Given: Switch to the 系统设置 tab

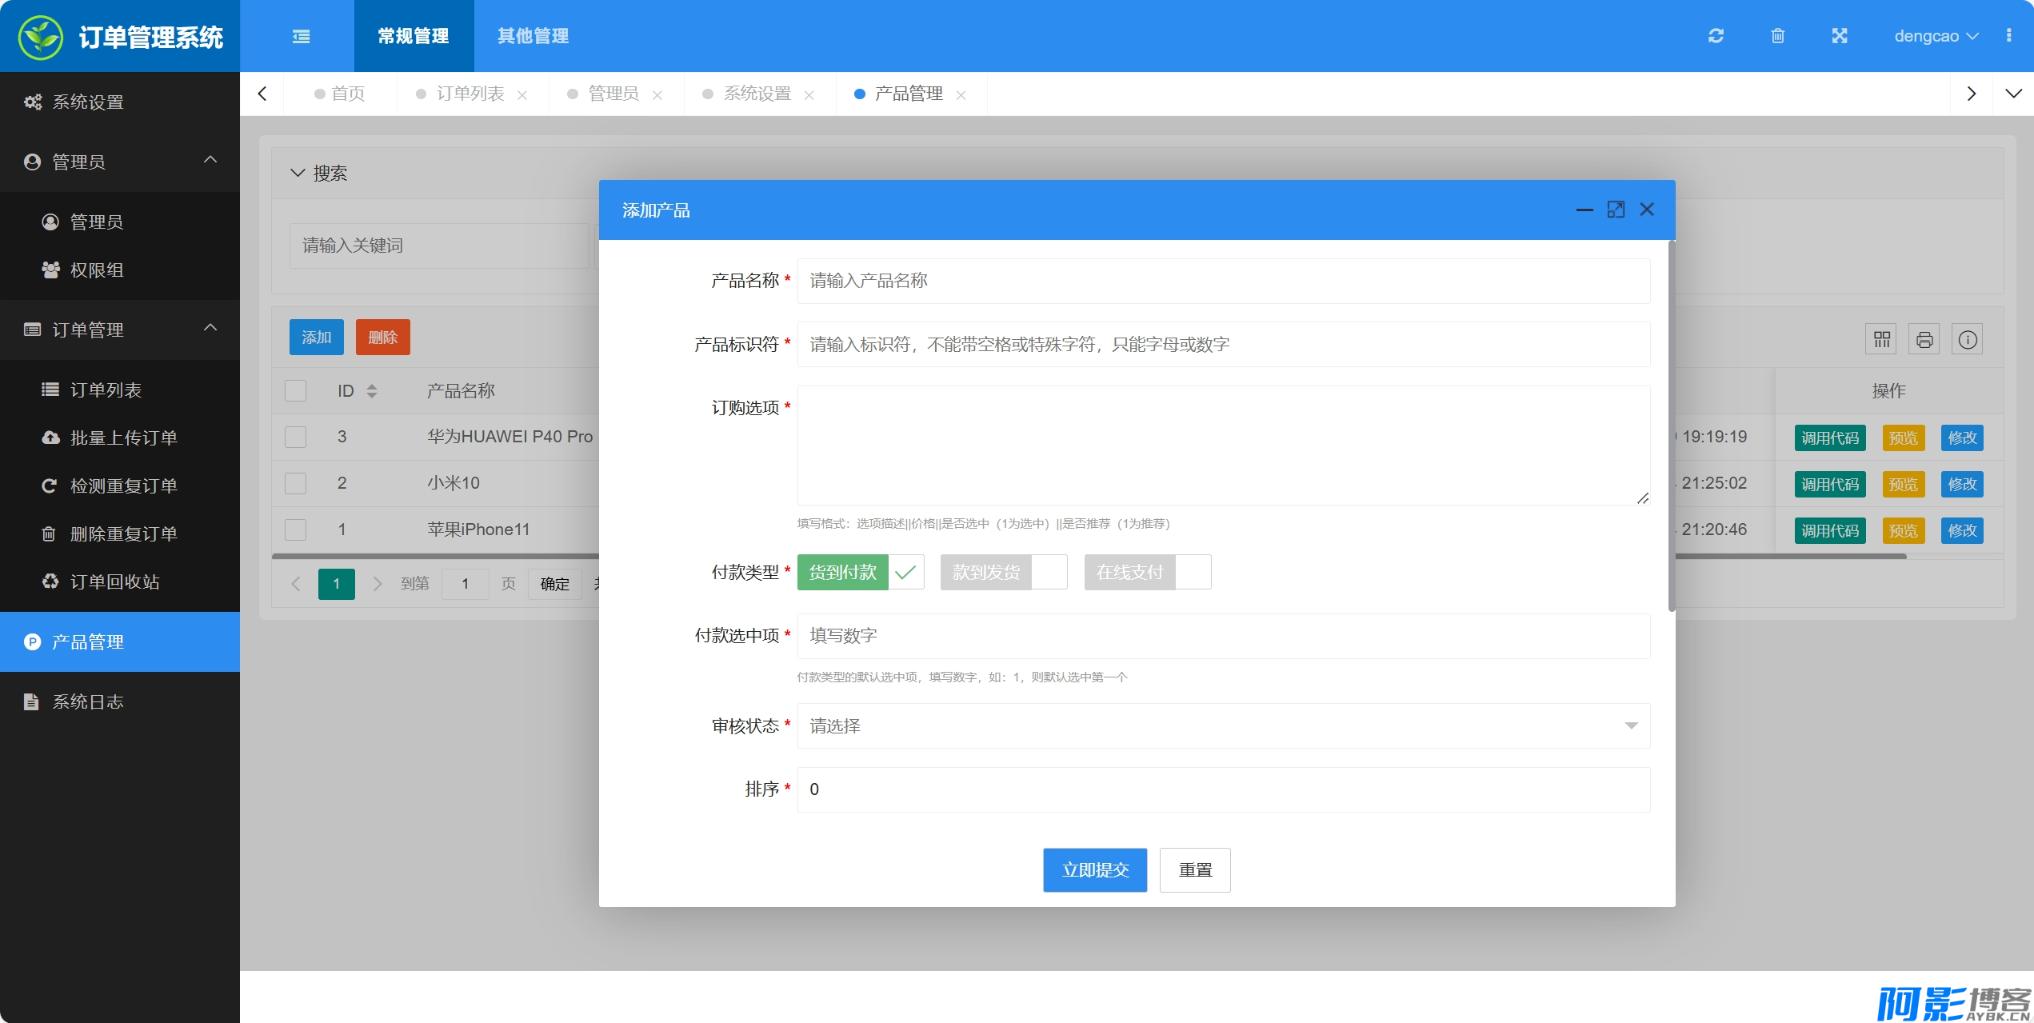Looking at the screenshot, I should point(757,94).
